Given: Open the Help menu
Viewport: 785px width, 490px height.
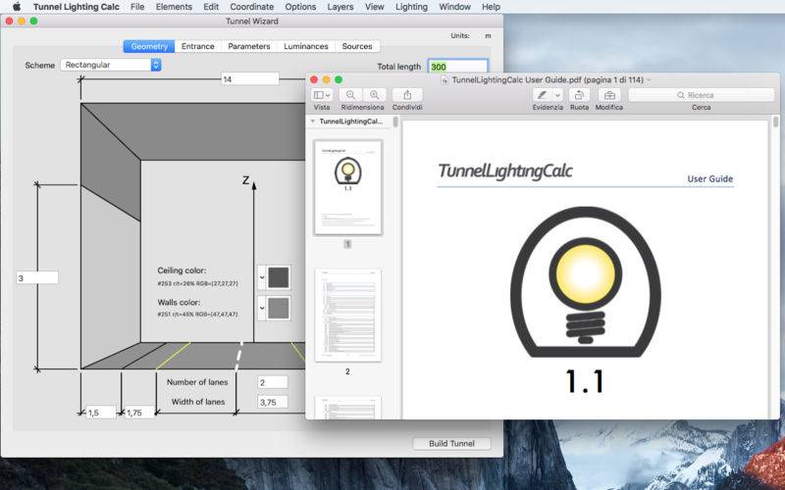Looking at the screenshot, I should pos(492,7).
